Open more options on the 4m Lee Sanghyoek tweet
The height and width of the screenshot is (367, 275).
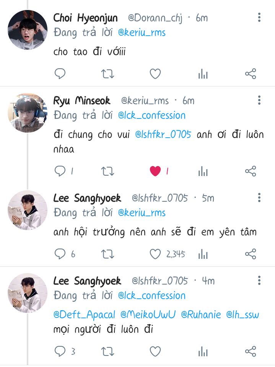pyautogui.click(x=259, y=280)
